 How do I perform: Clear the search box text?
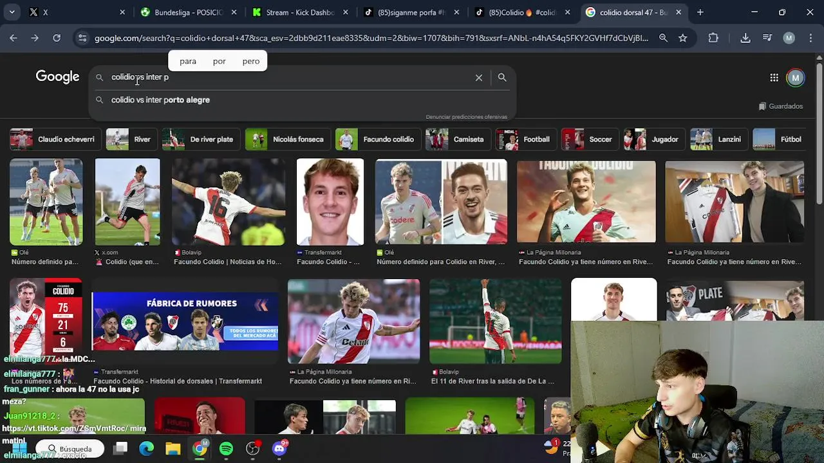479,78
